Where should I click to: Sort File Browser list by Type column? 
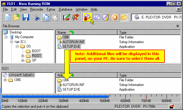149,33
